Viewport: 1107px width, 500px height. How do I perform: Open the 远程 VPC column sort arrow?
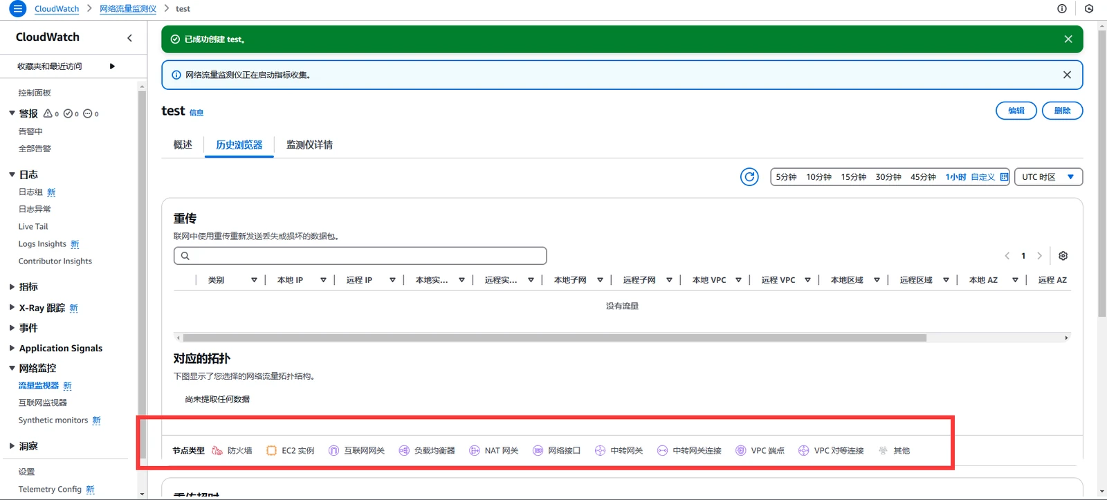click(x=807, y=280)
